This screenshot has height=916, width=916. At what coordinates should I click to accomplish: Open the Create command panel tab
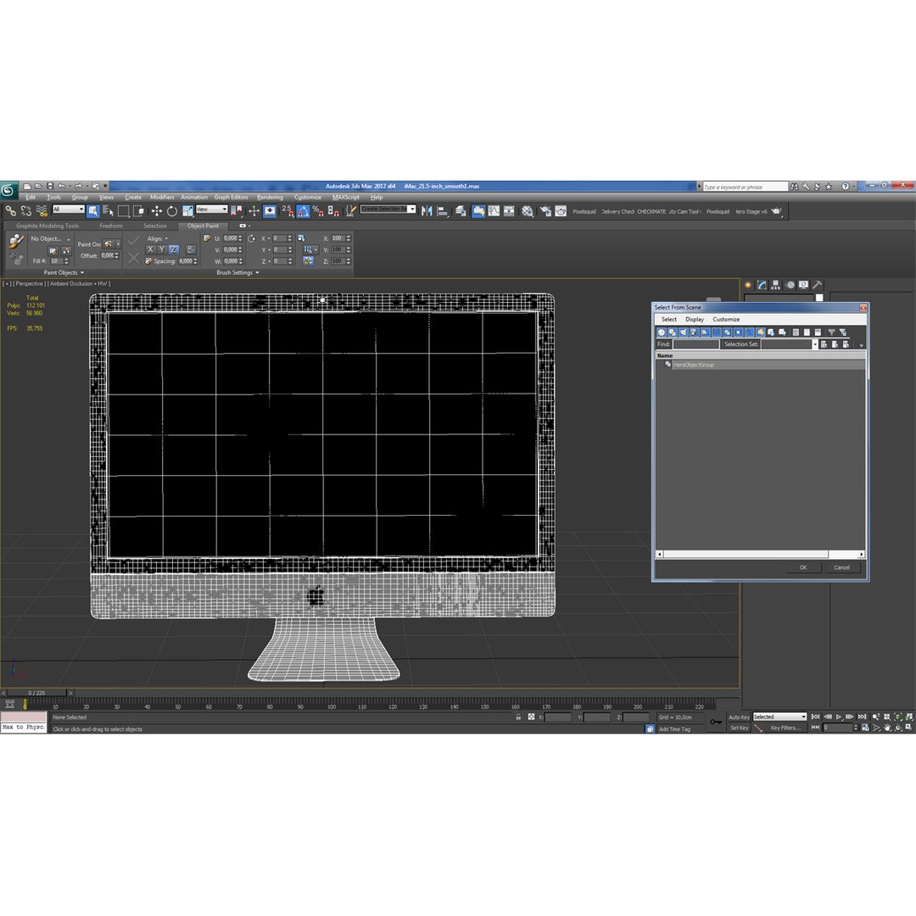748,285
